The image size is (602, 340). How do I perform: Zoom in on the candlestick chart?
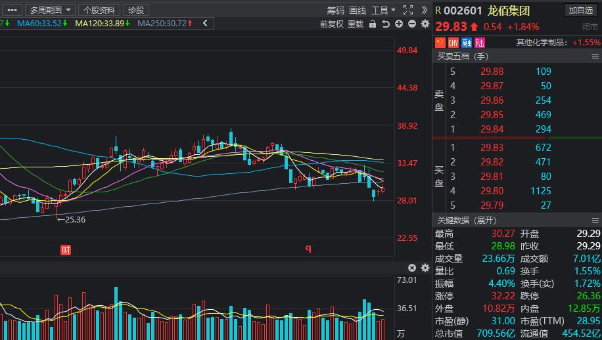pos(399,24)
